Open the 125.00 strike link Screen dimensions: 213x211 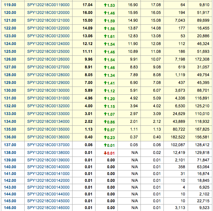[10, 52]
